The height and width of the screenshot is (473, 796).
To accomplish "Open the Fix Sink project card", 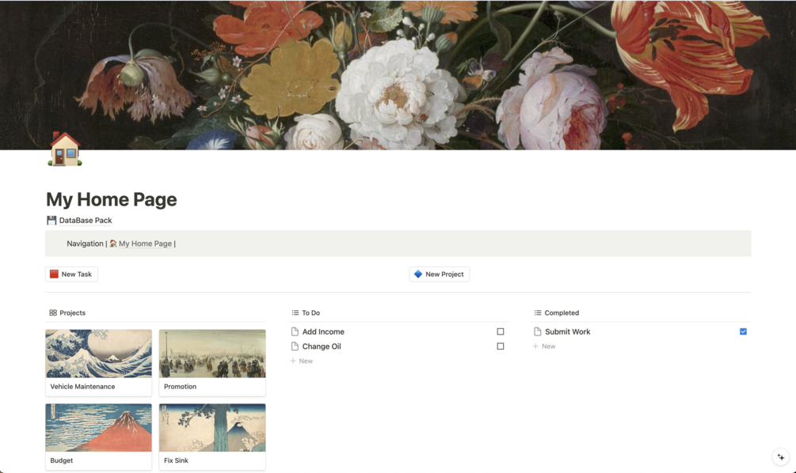I will click(212, 437).
